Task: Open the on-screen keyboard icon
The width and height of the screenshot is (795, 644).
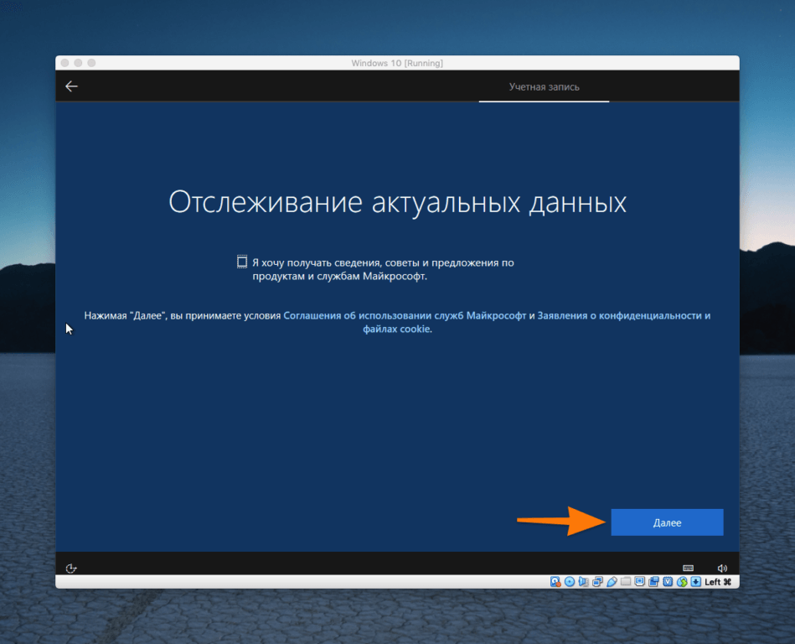Action: 688,568
